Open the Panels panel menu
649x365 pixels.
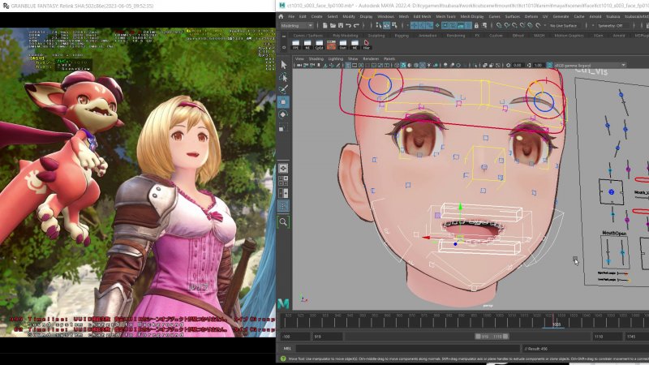tap(389, 58)
